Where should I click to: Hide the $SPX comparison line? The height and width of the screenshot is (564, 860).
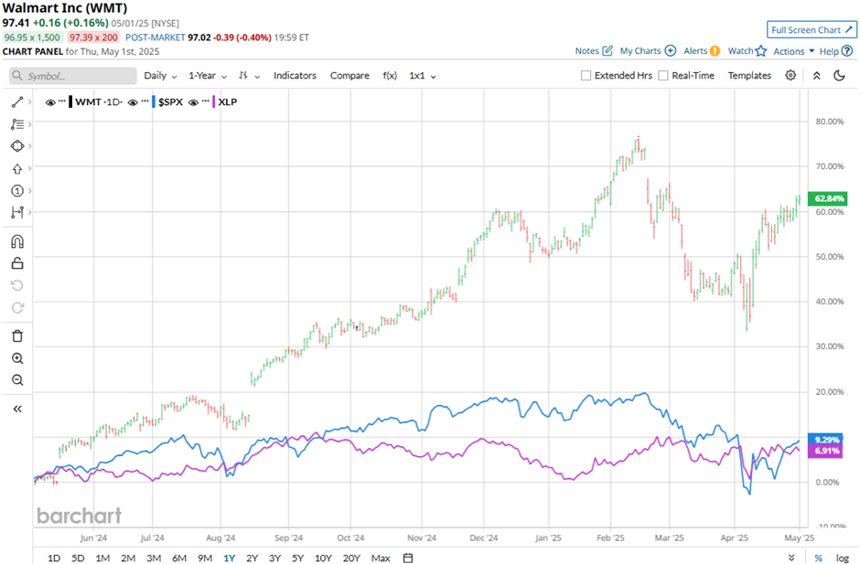click(x=133, y=102)
